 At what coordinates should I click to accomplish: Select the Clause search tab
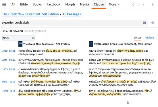[x=99, y=4]
